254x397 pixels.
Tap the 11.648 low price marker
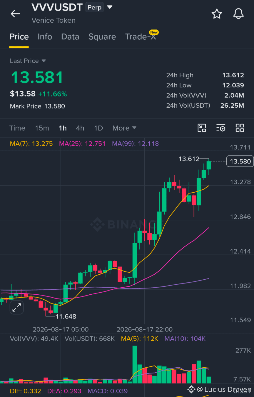point(66,317)
